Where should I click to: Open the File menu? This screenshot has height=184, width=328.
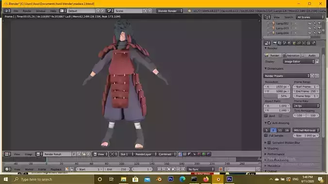(x=16, y=11)
